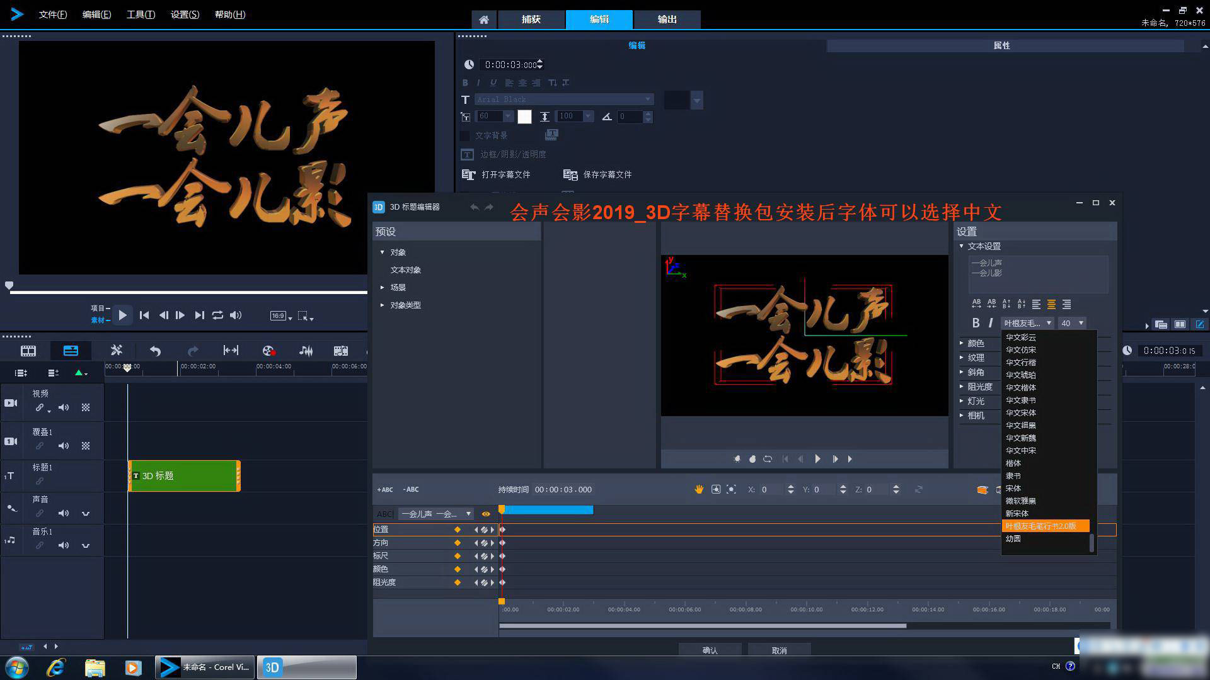Go to the home tab icon
The width and height of the screenshot is (1210, 680).
pyautogui.click(x=483, y=20)
